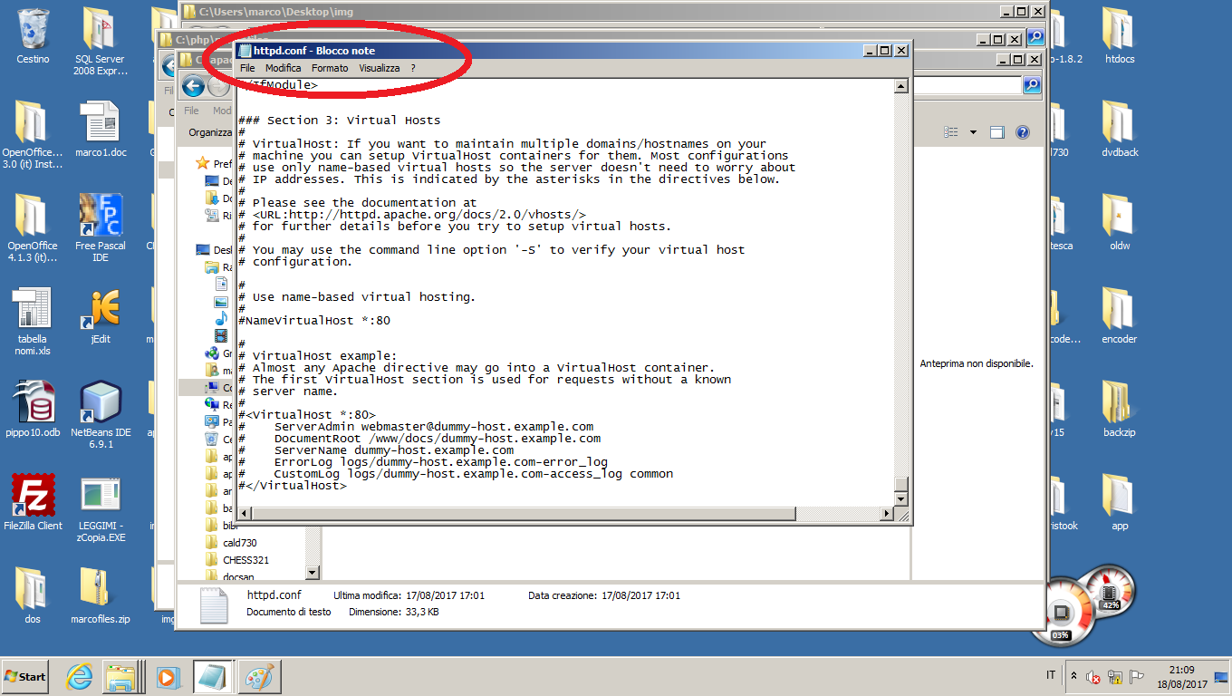This screenshot has height=696, width=1232.
Task: Click the Paint icon in the taskbar
Action: click(x=258, y=676)
